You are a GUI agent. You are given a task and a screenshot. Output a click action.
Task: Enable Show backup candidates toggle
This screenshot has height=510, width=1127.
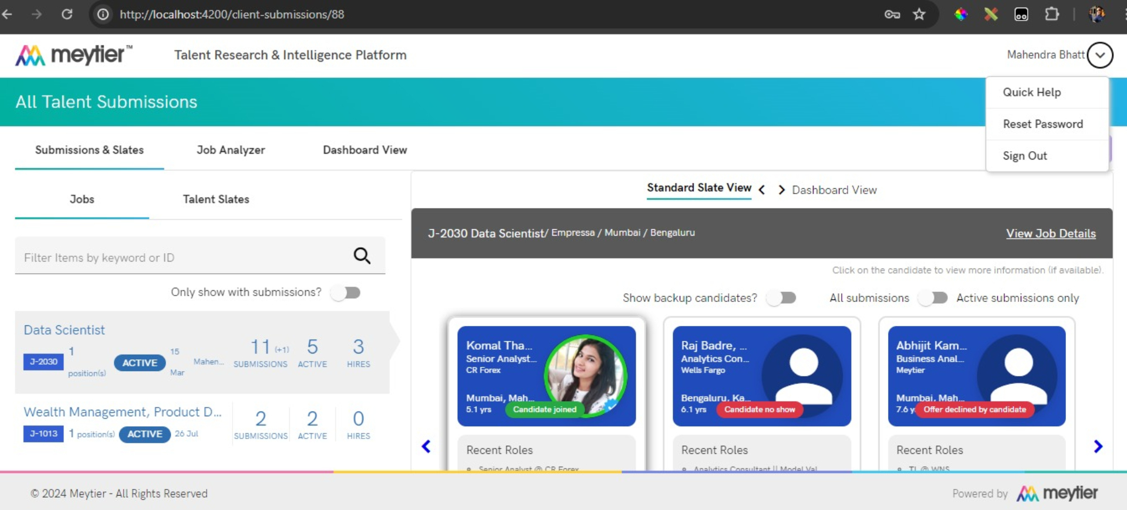point(782,298)
